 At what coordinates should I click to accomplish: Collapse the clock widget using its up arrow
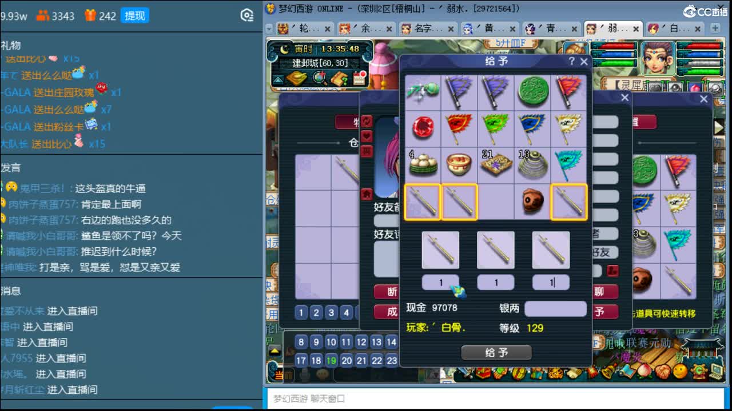tap(277, 80)
